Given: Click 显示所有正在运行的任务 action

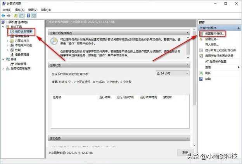Looking at the screenshot, I should point(220,50).
